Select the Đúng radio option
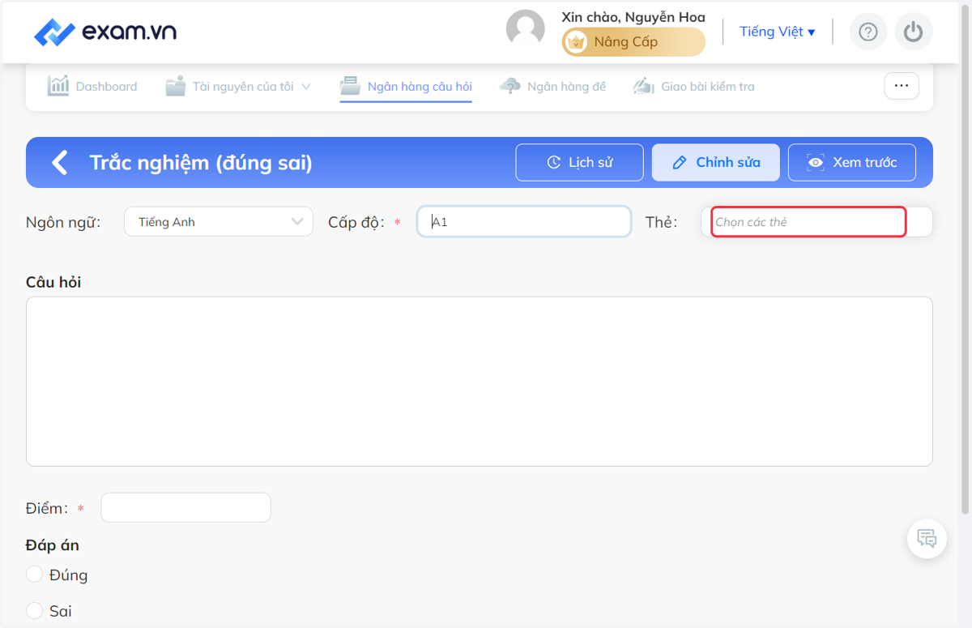This screenshot has width=972, height=628. click(34, 574)
